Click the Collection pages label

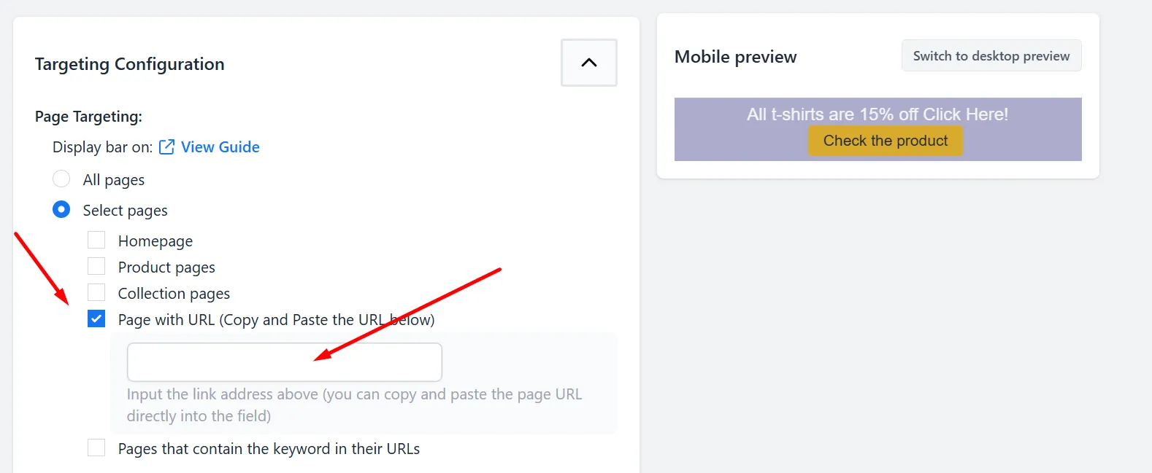(174, 294)
